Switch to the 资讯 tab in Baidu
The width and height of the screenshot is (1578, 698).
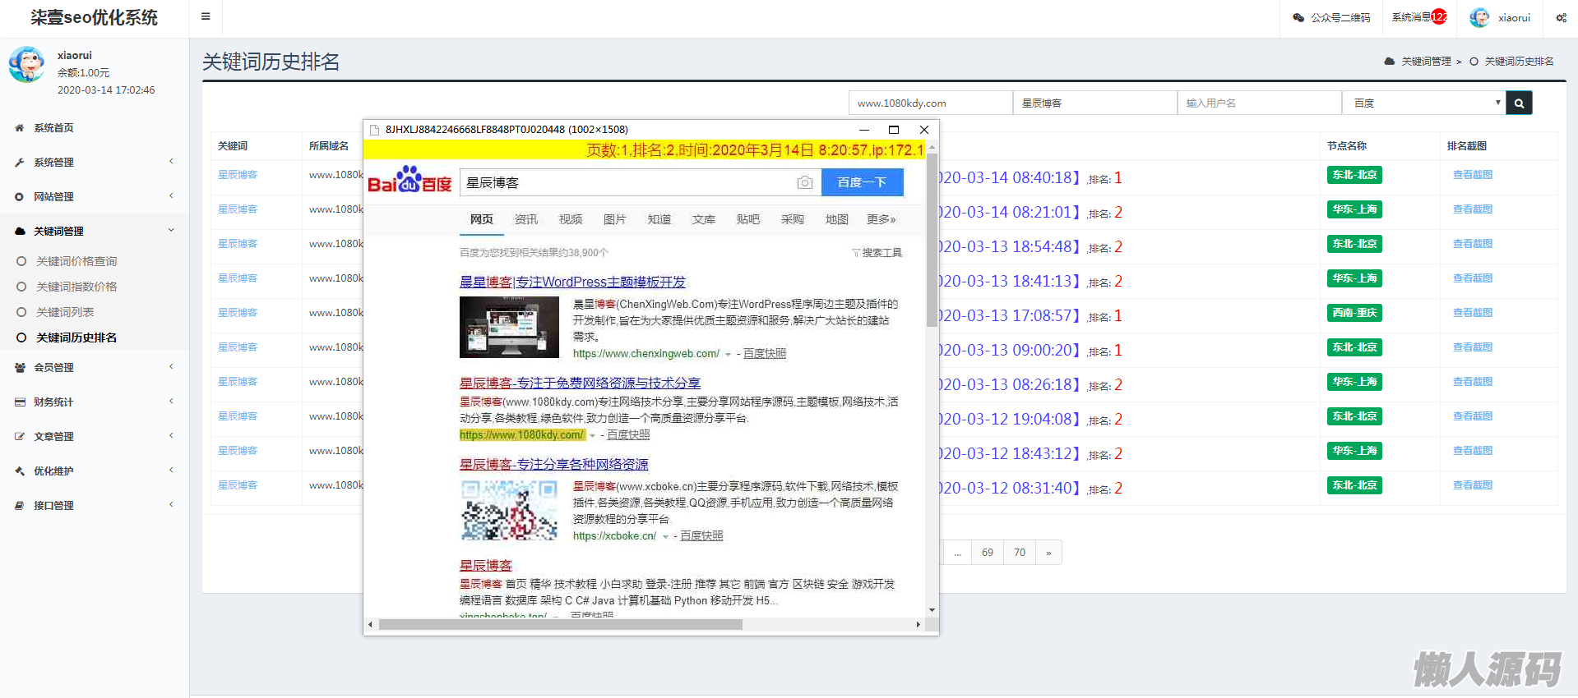(525, 219)
